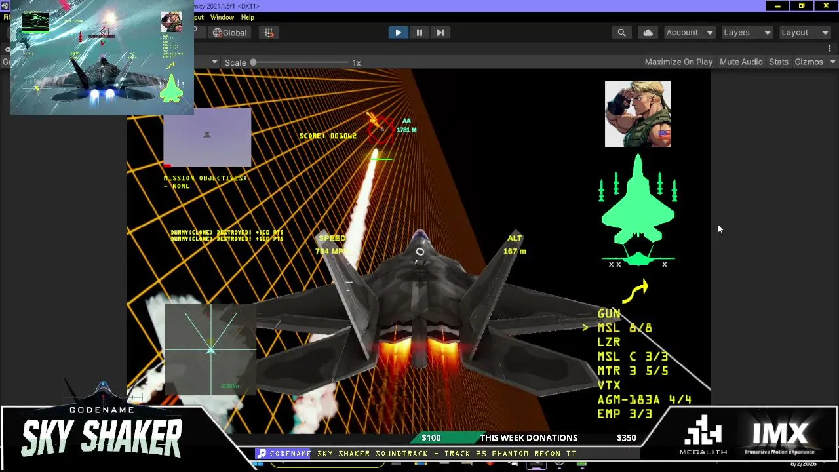The height and width of the screenshot is (472, 839).
Task: Open cloud services via the cloud icon
Action: click(648, 33)
